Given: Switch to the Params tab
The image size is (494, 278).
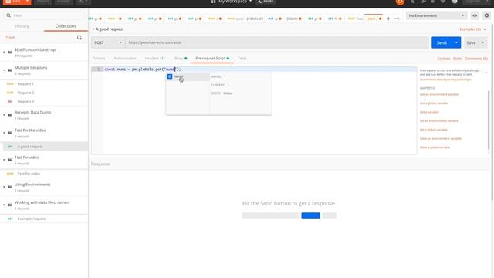Looking at the screenshot, I should (99, 59).
